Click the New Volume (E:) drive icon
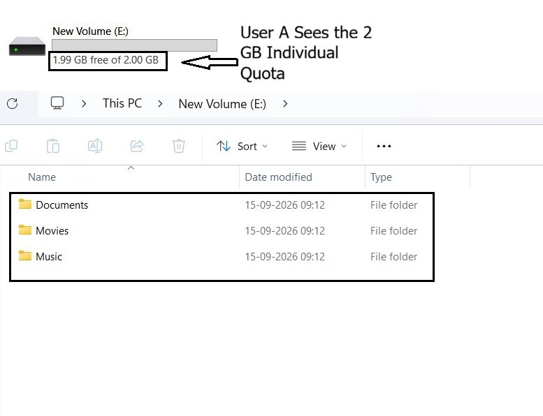The width and height of the screenshot is (543, 416). tap(27, 47)
